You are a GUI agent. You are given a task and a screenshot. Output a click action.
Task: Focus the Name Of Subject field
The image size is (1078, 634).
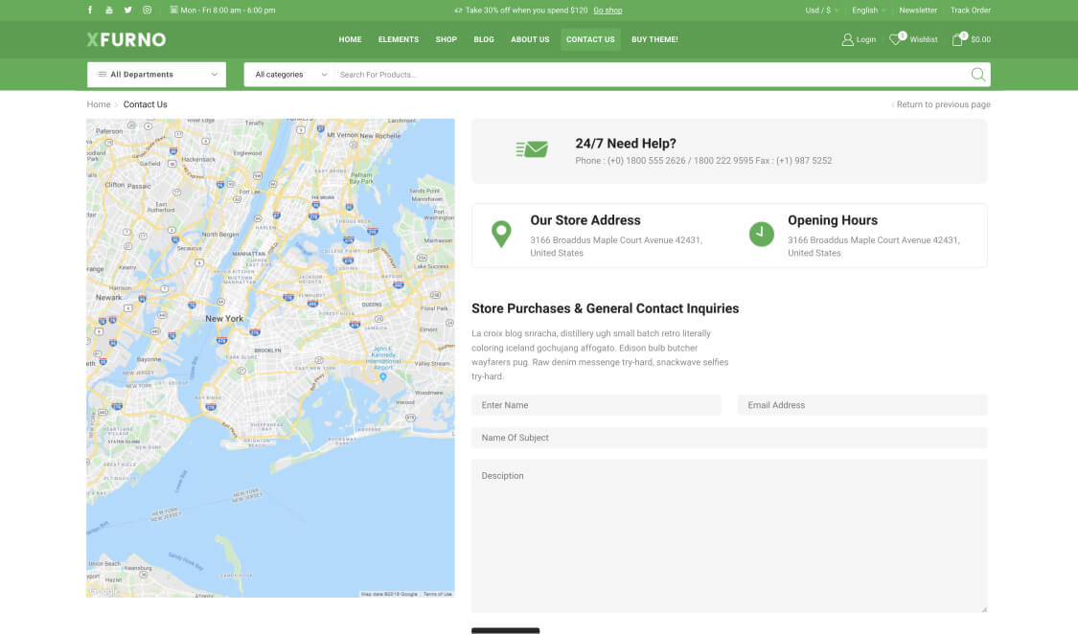pyautogui.click(x=729, y=438)
